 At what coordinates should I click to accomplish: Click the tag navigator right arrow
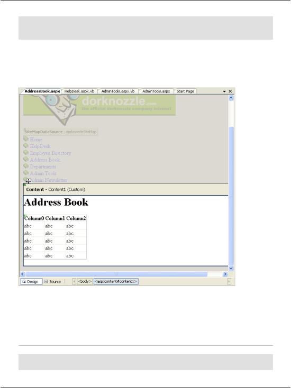click(229, 282)
